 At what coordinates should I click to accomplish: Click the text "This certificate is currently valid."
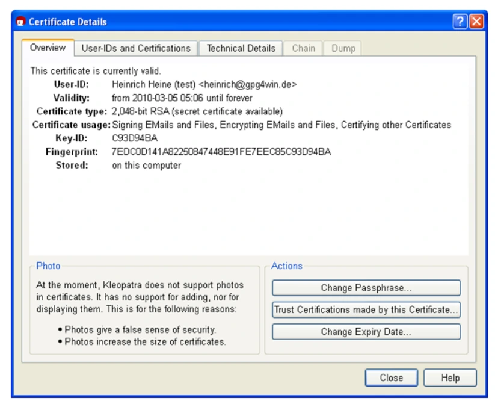(x=96, y=71)
